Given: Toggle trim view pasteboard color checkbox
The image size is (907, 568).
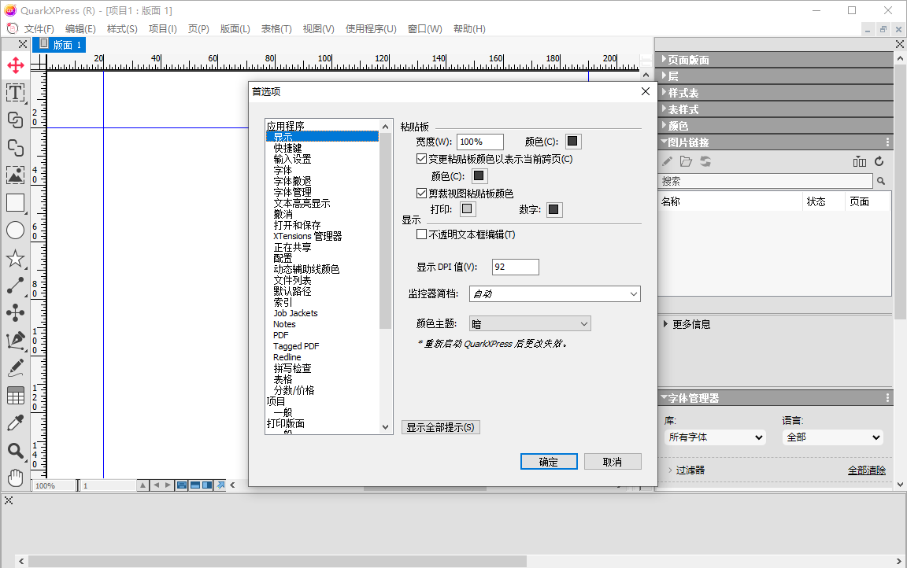Looking at the screenshot, I should tap(422, 194).
